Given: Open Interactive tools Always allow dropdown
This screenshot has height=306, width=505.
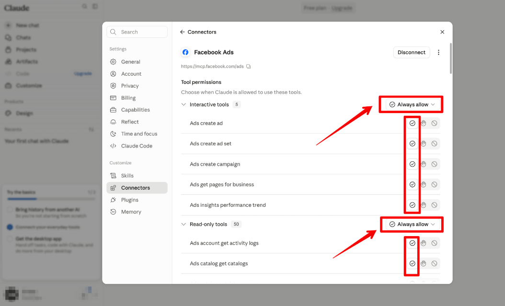Looking at the screenshot, I should 412,104.
